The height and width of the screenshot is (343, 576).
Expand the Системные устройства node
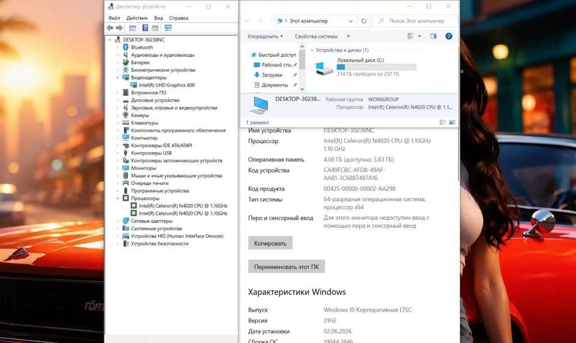(x=118, y=228)
